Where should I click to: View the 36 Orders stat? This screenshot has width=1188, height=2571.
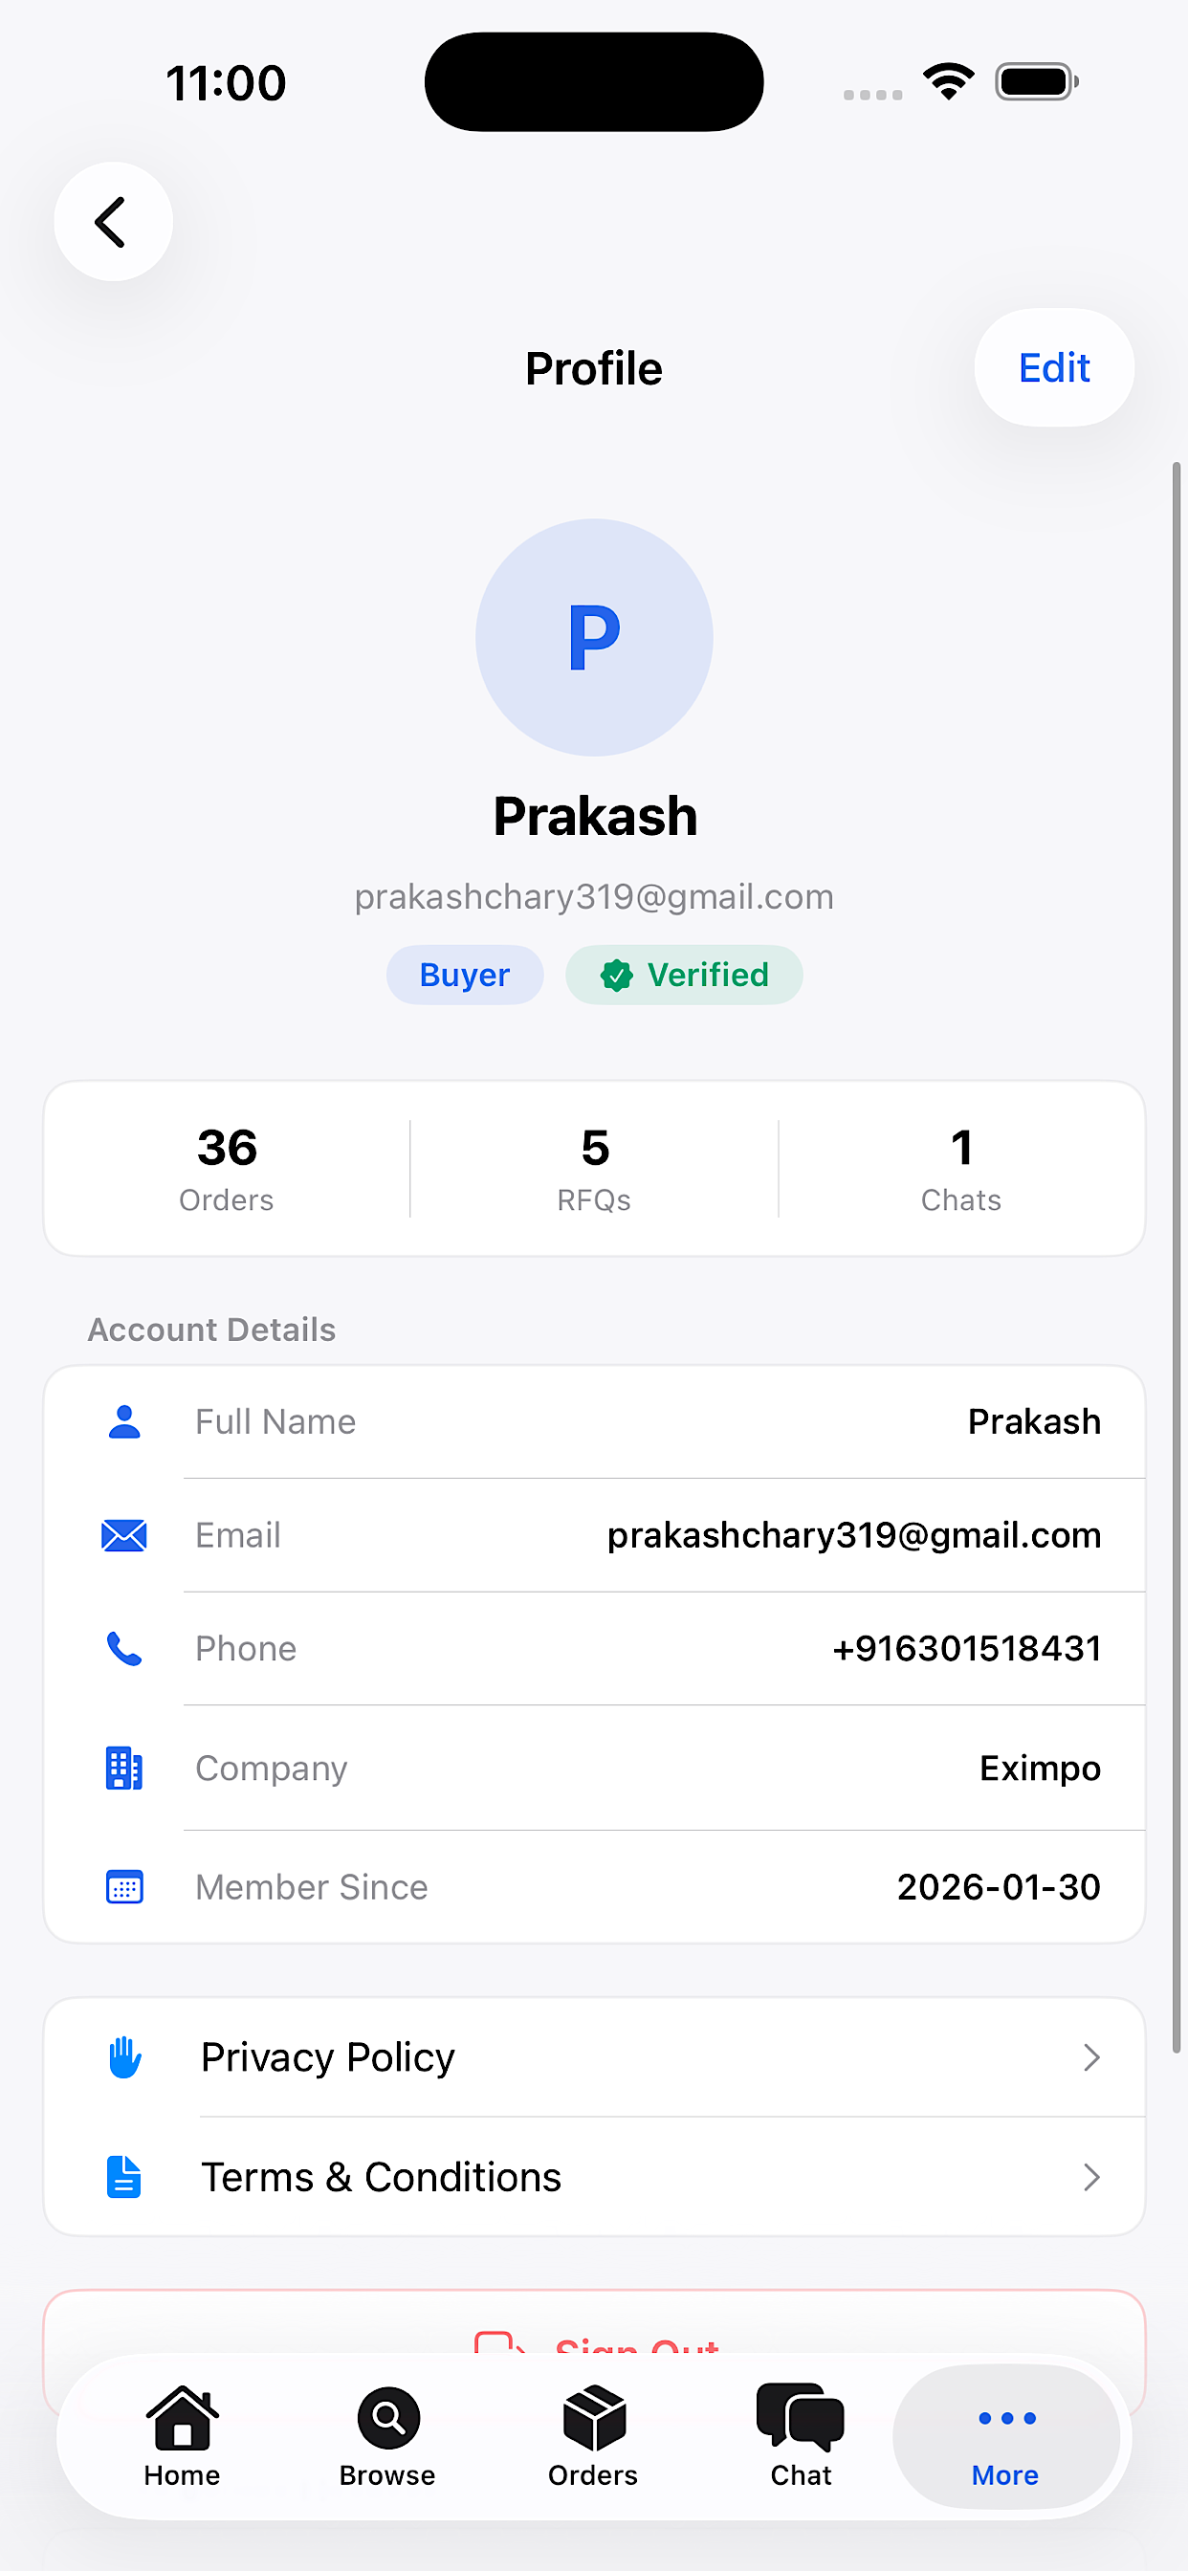227,1168
